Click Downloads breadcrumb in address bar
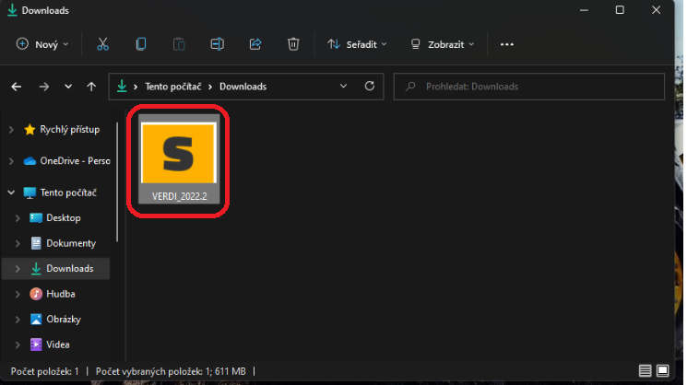687x385 pixels. click(x=243, y=87)
